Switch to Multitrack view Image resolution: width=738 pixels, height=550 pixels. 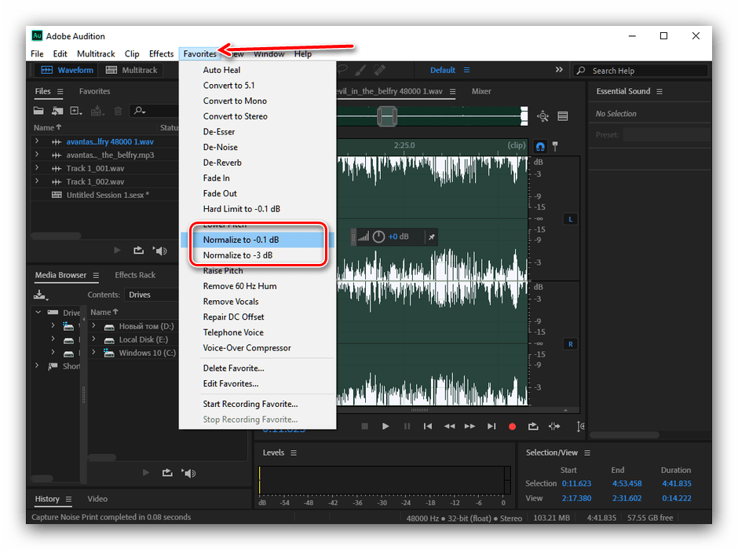click(x=131, y=70)
